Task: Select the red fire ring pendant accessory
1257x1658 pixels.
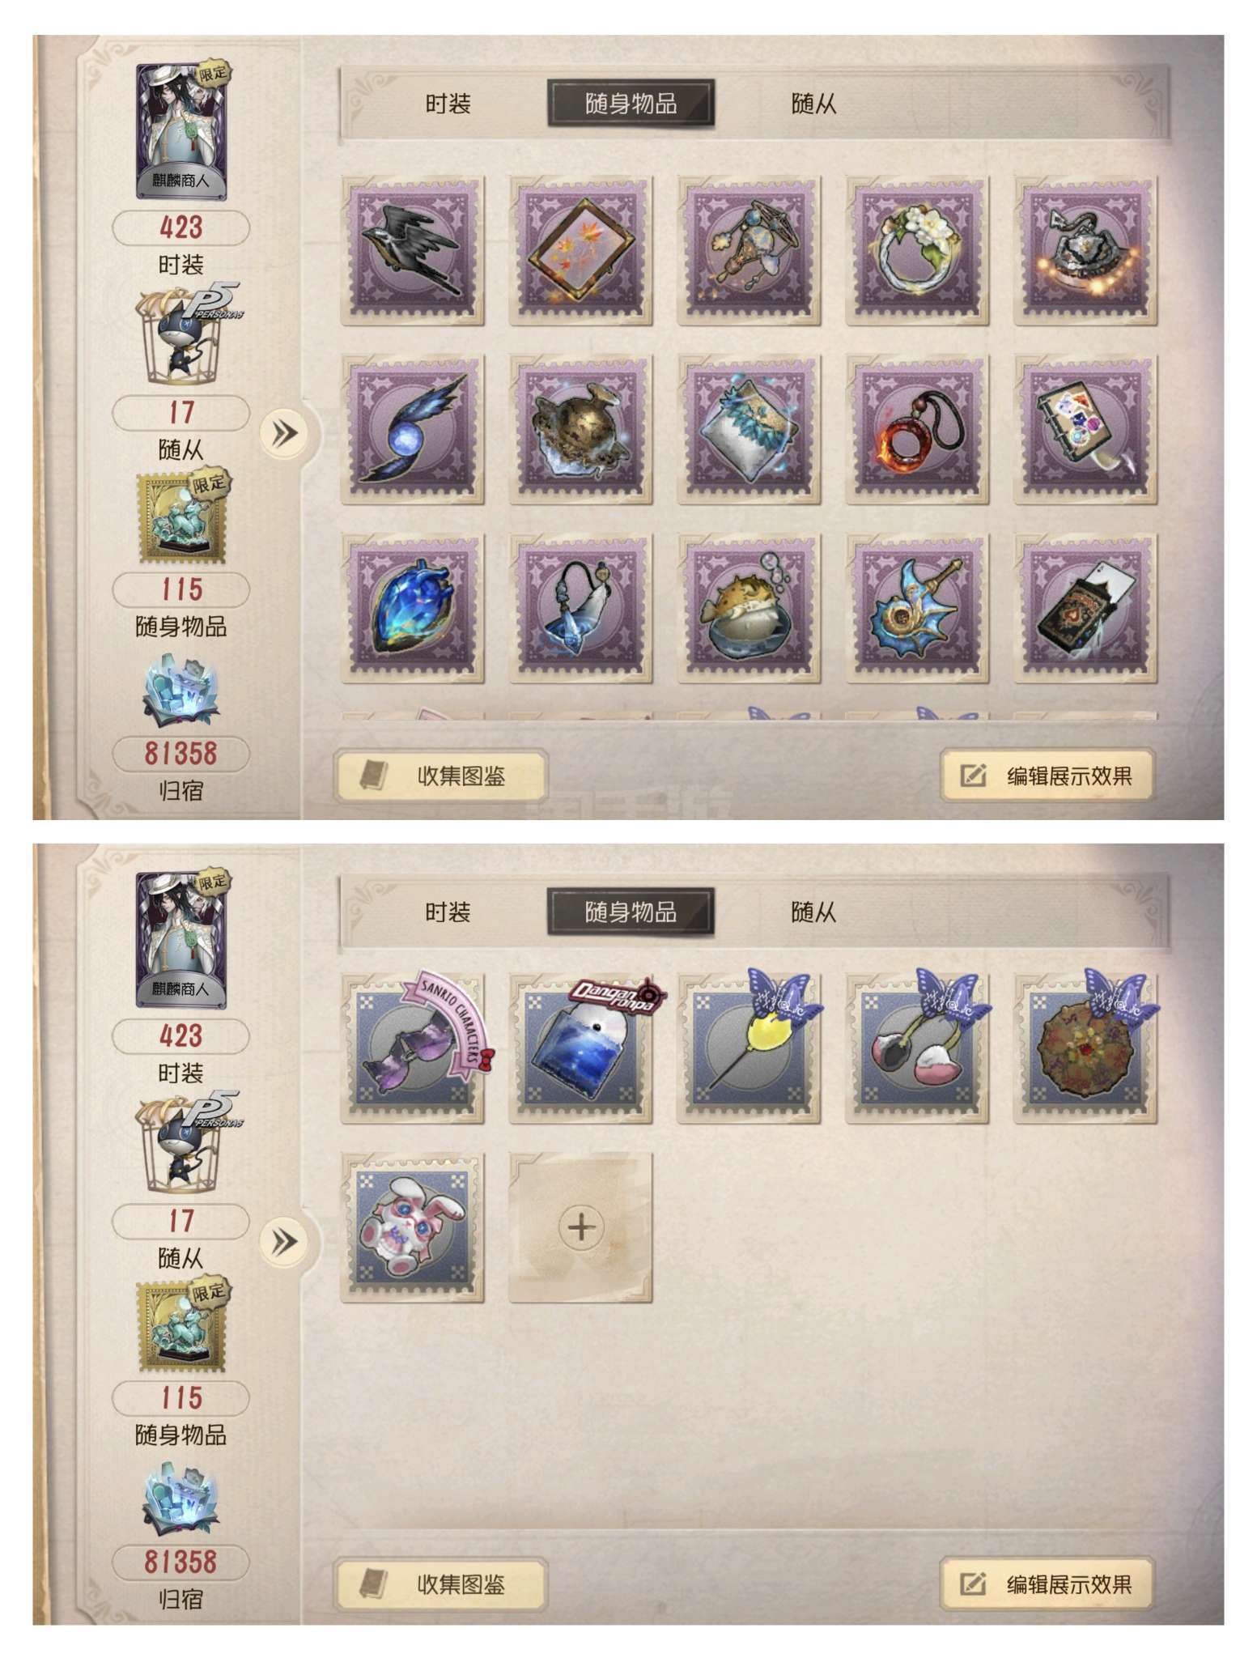Action: tap(917, 430)
